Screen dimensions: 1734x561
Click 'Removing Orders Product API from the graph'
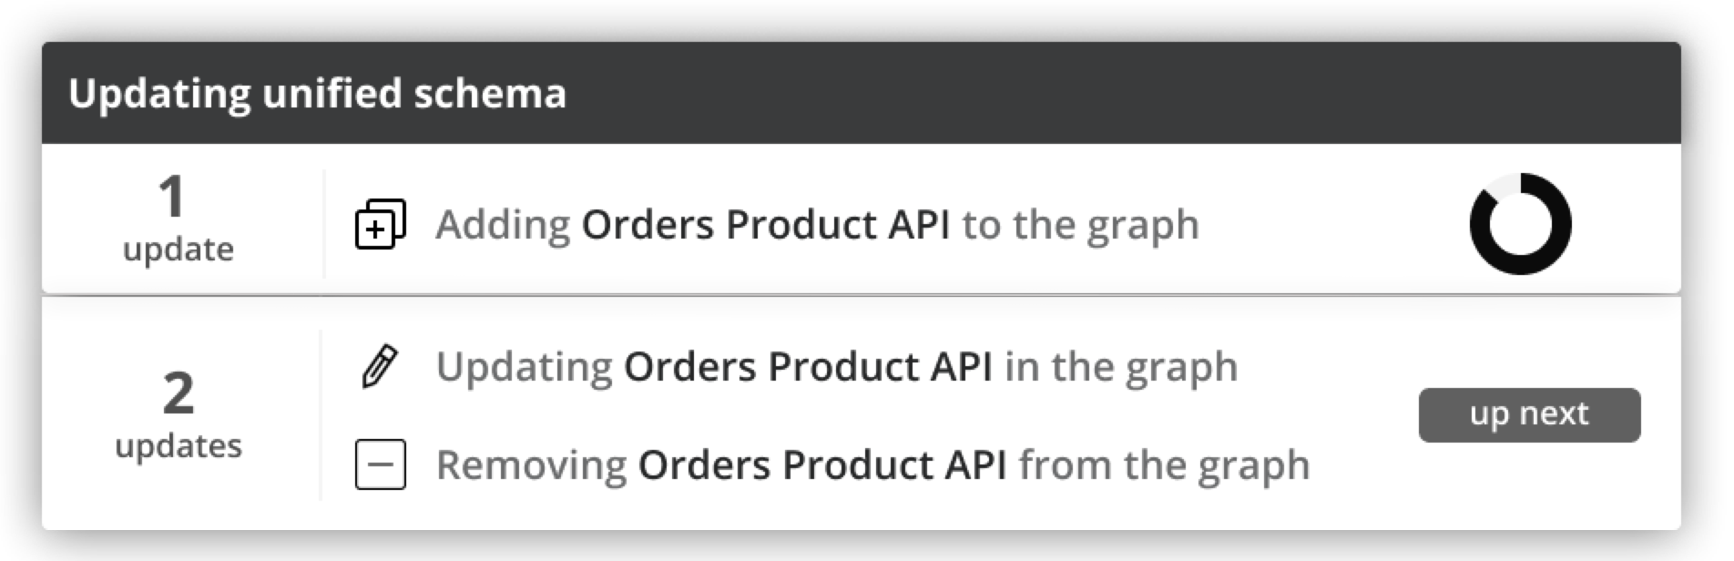point(872,463)
